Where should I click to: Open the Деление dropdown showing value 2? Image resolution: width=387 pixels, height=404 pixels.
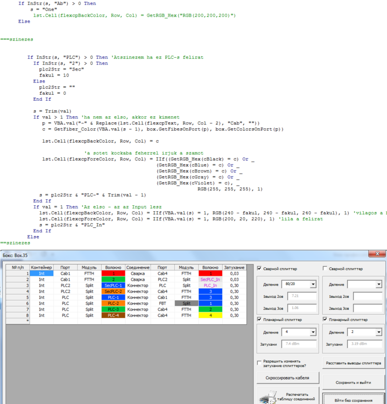pyautogui.click(x=378, y=332)
